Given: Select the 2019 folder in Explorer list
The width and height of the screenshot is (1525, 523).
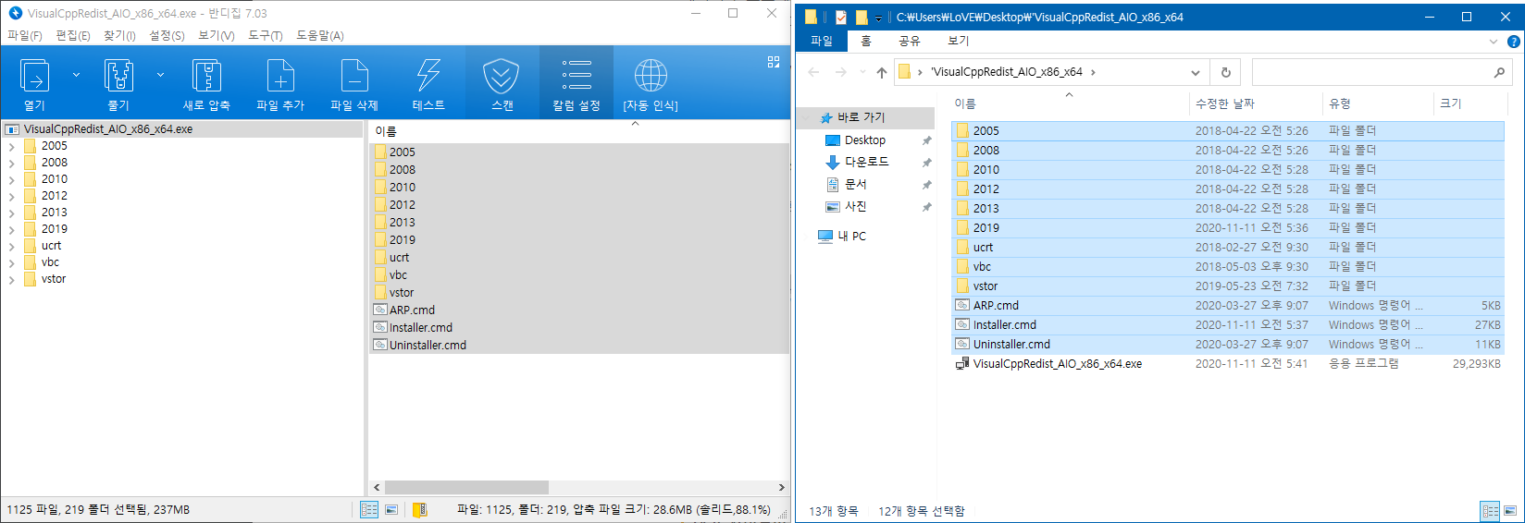Looking at the screenshot, I should pyautogui.click(x=1228, y=228).
